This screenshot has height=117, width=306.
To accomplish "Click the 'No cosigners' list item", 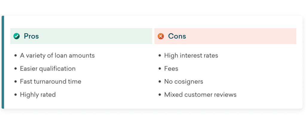I will click(x=184, y=81).
